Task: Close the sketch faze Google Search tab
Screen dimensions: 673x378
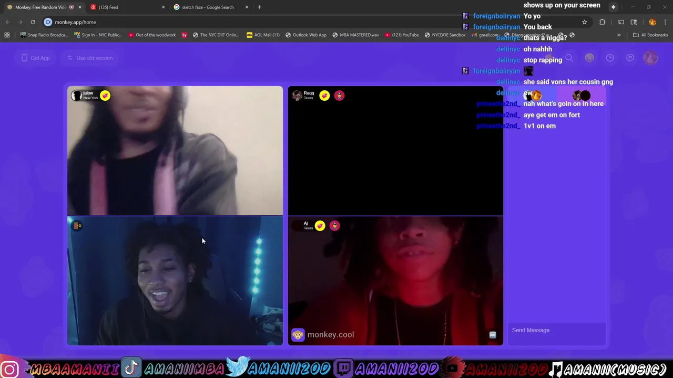Action: point(247,7)
